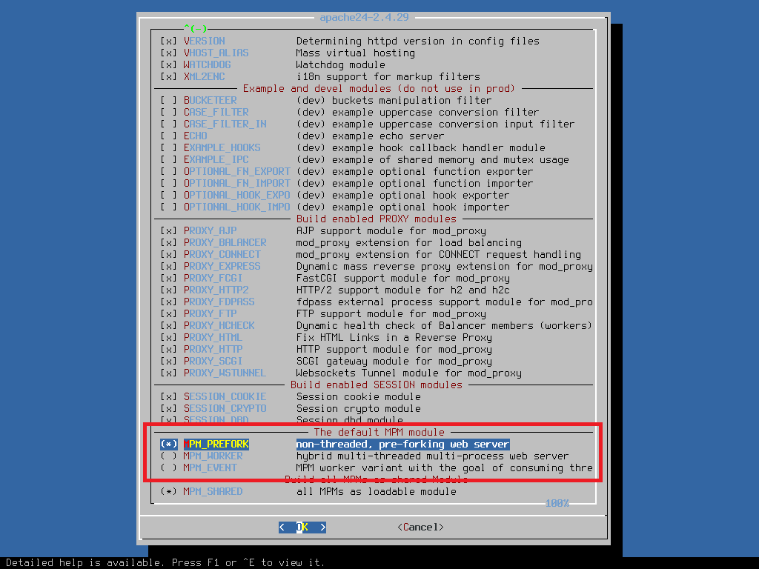This screenshot has width=759, height=569.
Task: Uncheck the VHOST_ALIAS option
Action: coord(169,53)
